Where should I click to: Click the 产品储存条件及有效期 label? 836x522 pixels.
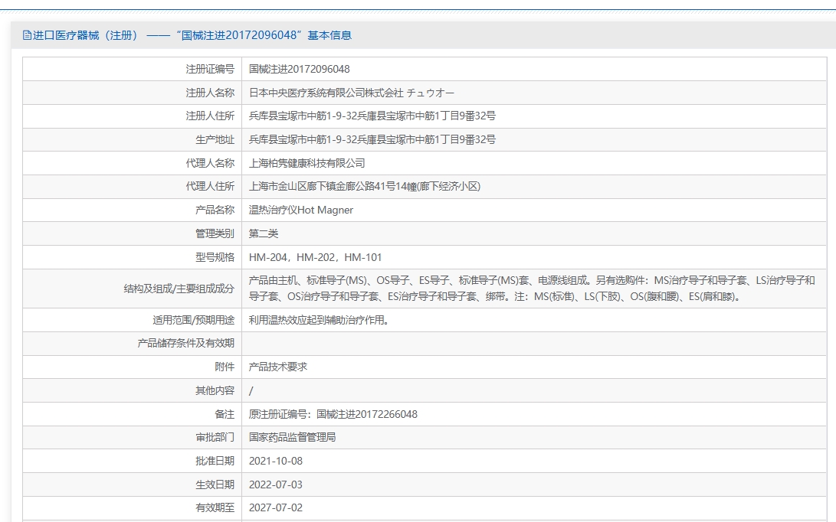point(186,344)
